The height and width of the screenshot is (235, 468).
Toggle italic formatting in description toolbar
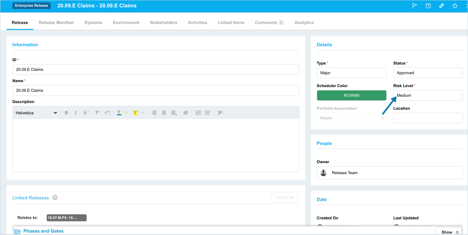coord(76,113)
